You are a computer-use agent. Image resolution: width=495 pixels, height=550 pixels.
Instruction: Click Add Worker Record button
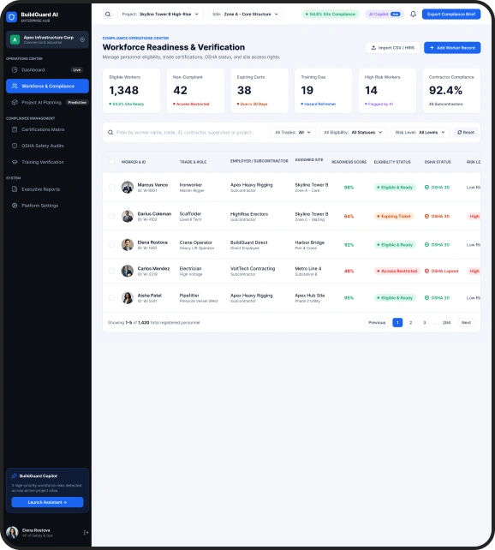(452, 48)
